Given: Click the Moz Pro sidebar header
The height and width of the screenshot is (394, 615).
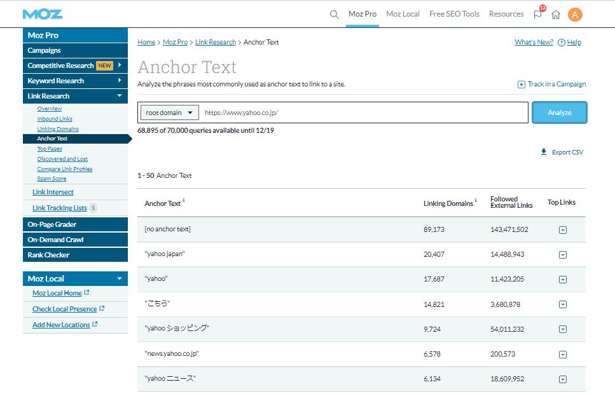Looking at the screenshot, I should click(x=75, y=35).
